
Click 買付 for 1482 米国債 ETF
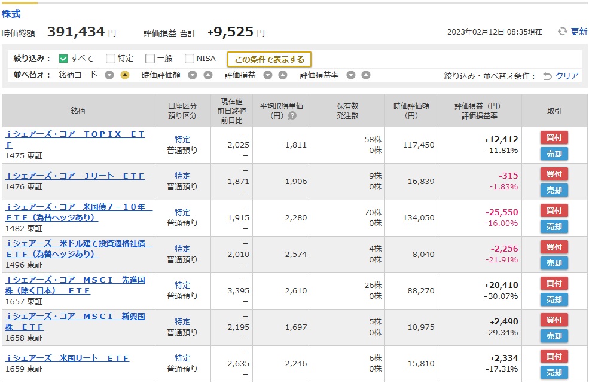coord(554,210)
